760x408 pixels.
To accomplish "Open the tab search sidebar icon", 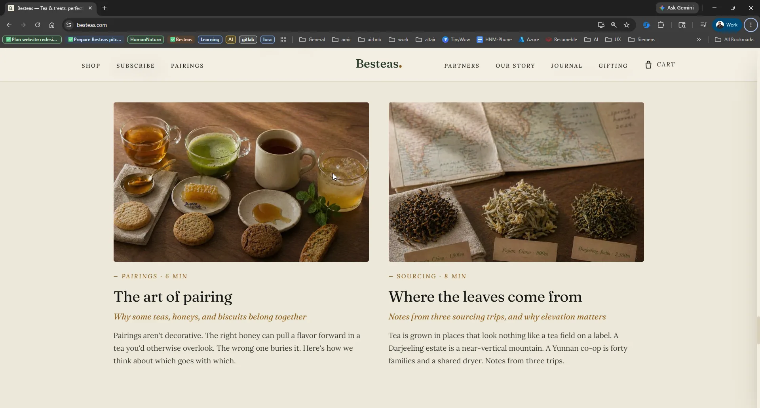I will [x=682, y=25].
